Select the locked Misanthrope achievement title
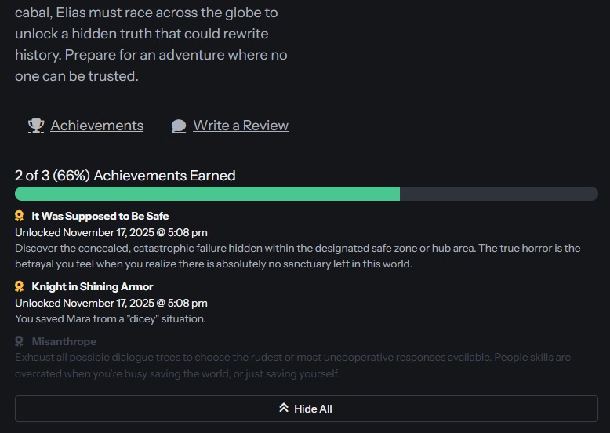The image size is (610, 433). (x=64, y=341)
